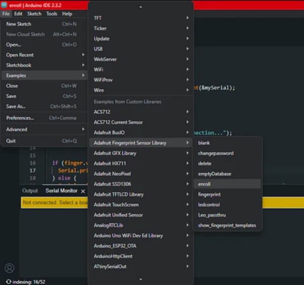Click line number 17 in editor gutter

pyautogui.click(x=33, y=170)
